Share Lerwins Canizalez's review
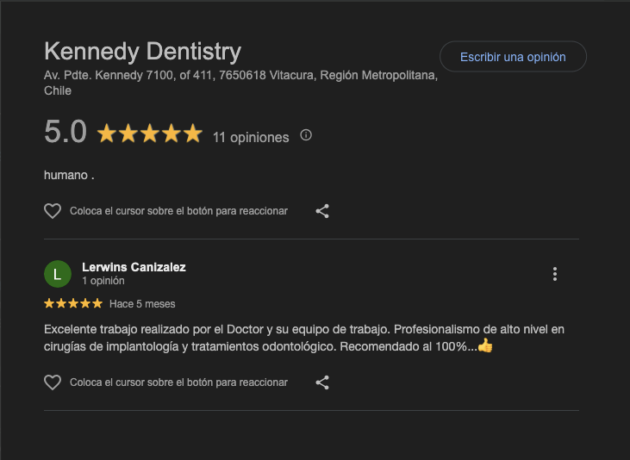630x460 pixels. pyautogui.click(x=322, y=382)
